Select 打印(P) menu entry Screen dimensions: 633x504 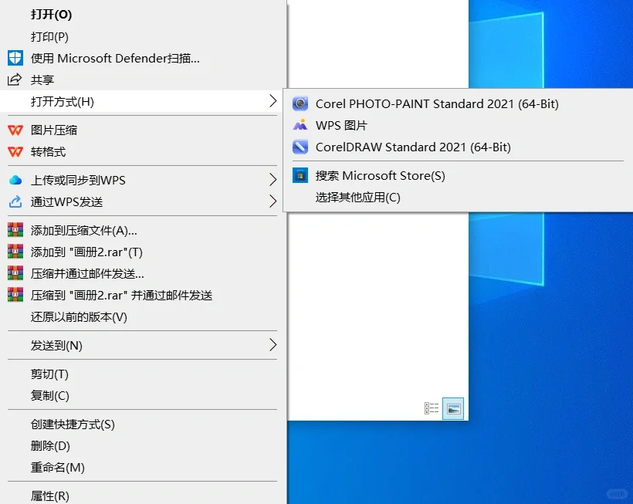[x=143, y=37]
